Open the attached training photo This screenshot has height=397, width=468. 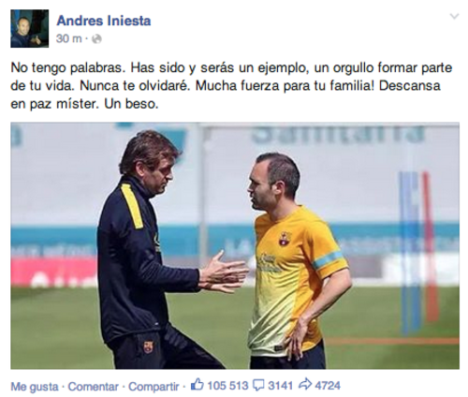coord(235,245)
